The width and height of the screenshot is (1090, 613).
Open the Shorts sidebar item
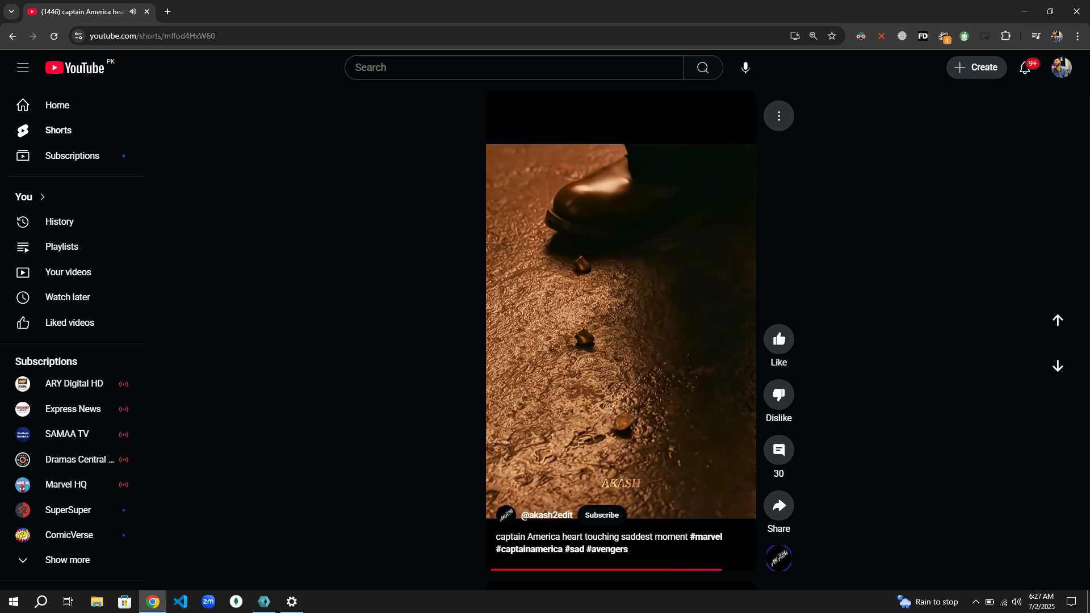72,131
